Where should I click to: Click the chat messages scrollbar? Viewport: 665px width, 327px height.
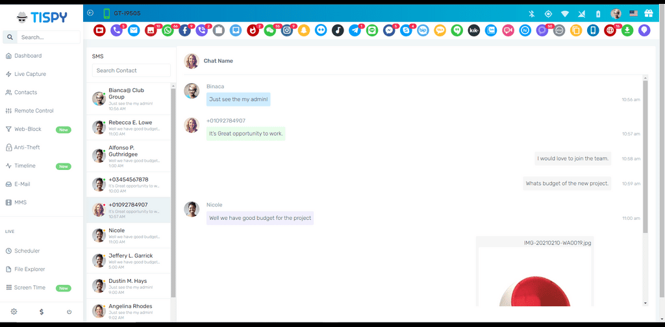(646, 157)
